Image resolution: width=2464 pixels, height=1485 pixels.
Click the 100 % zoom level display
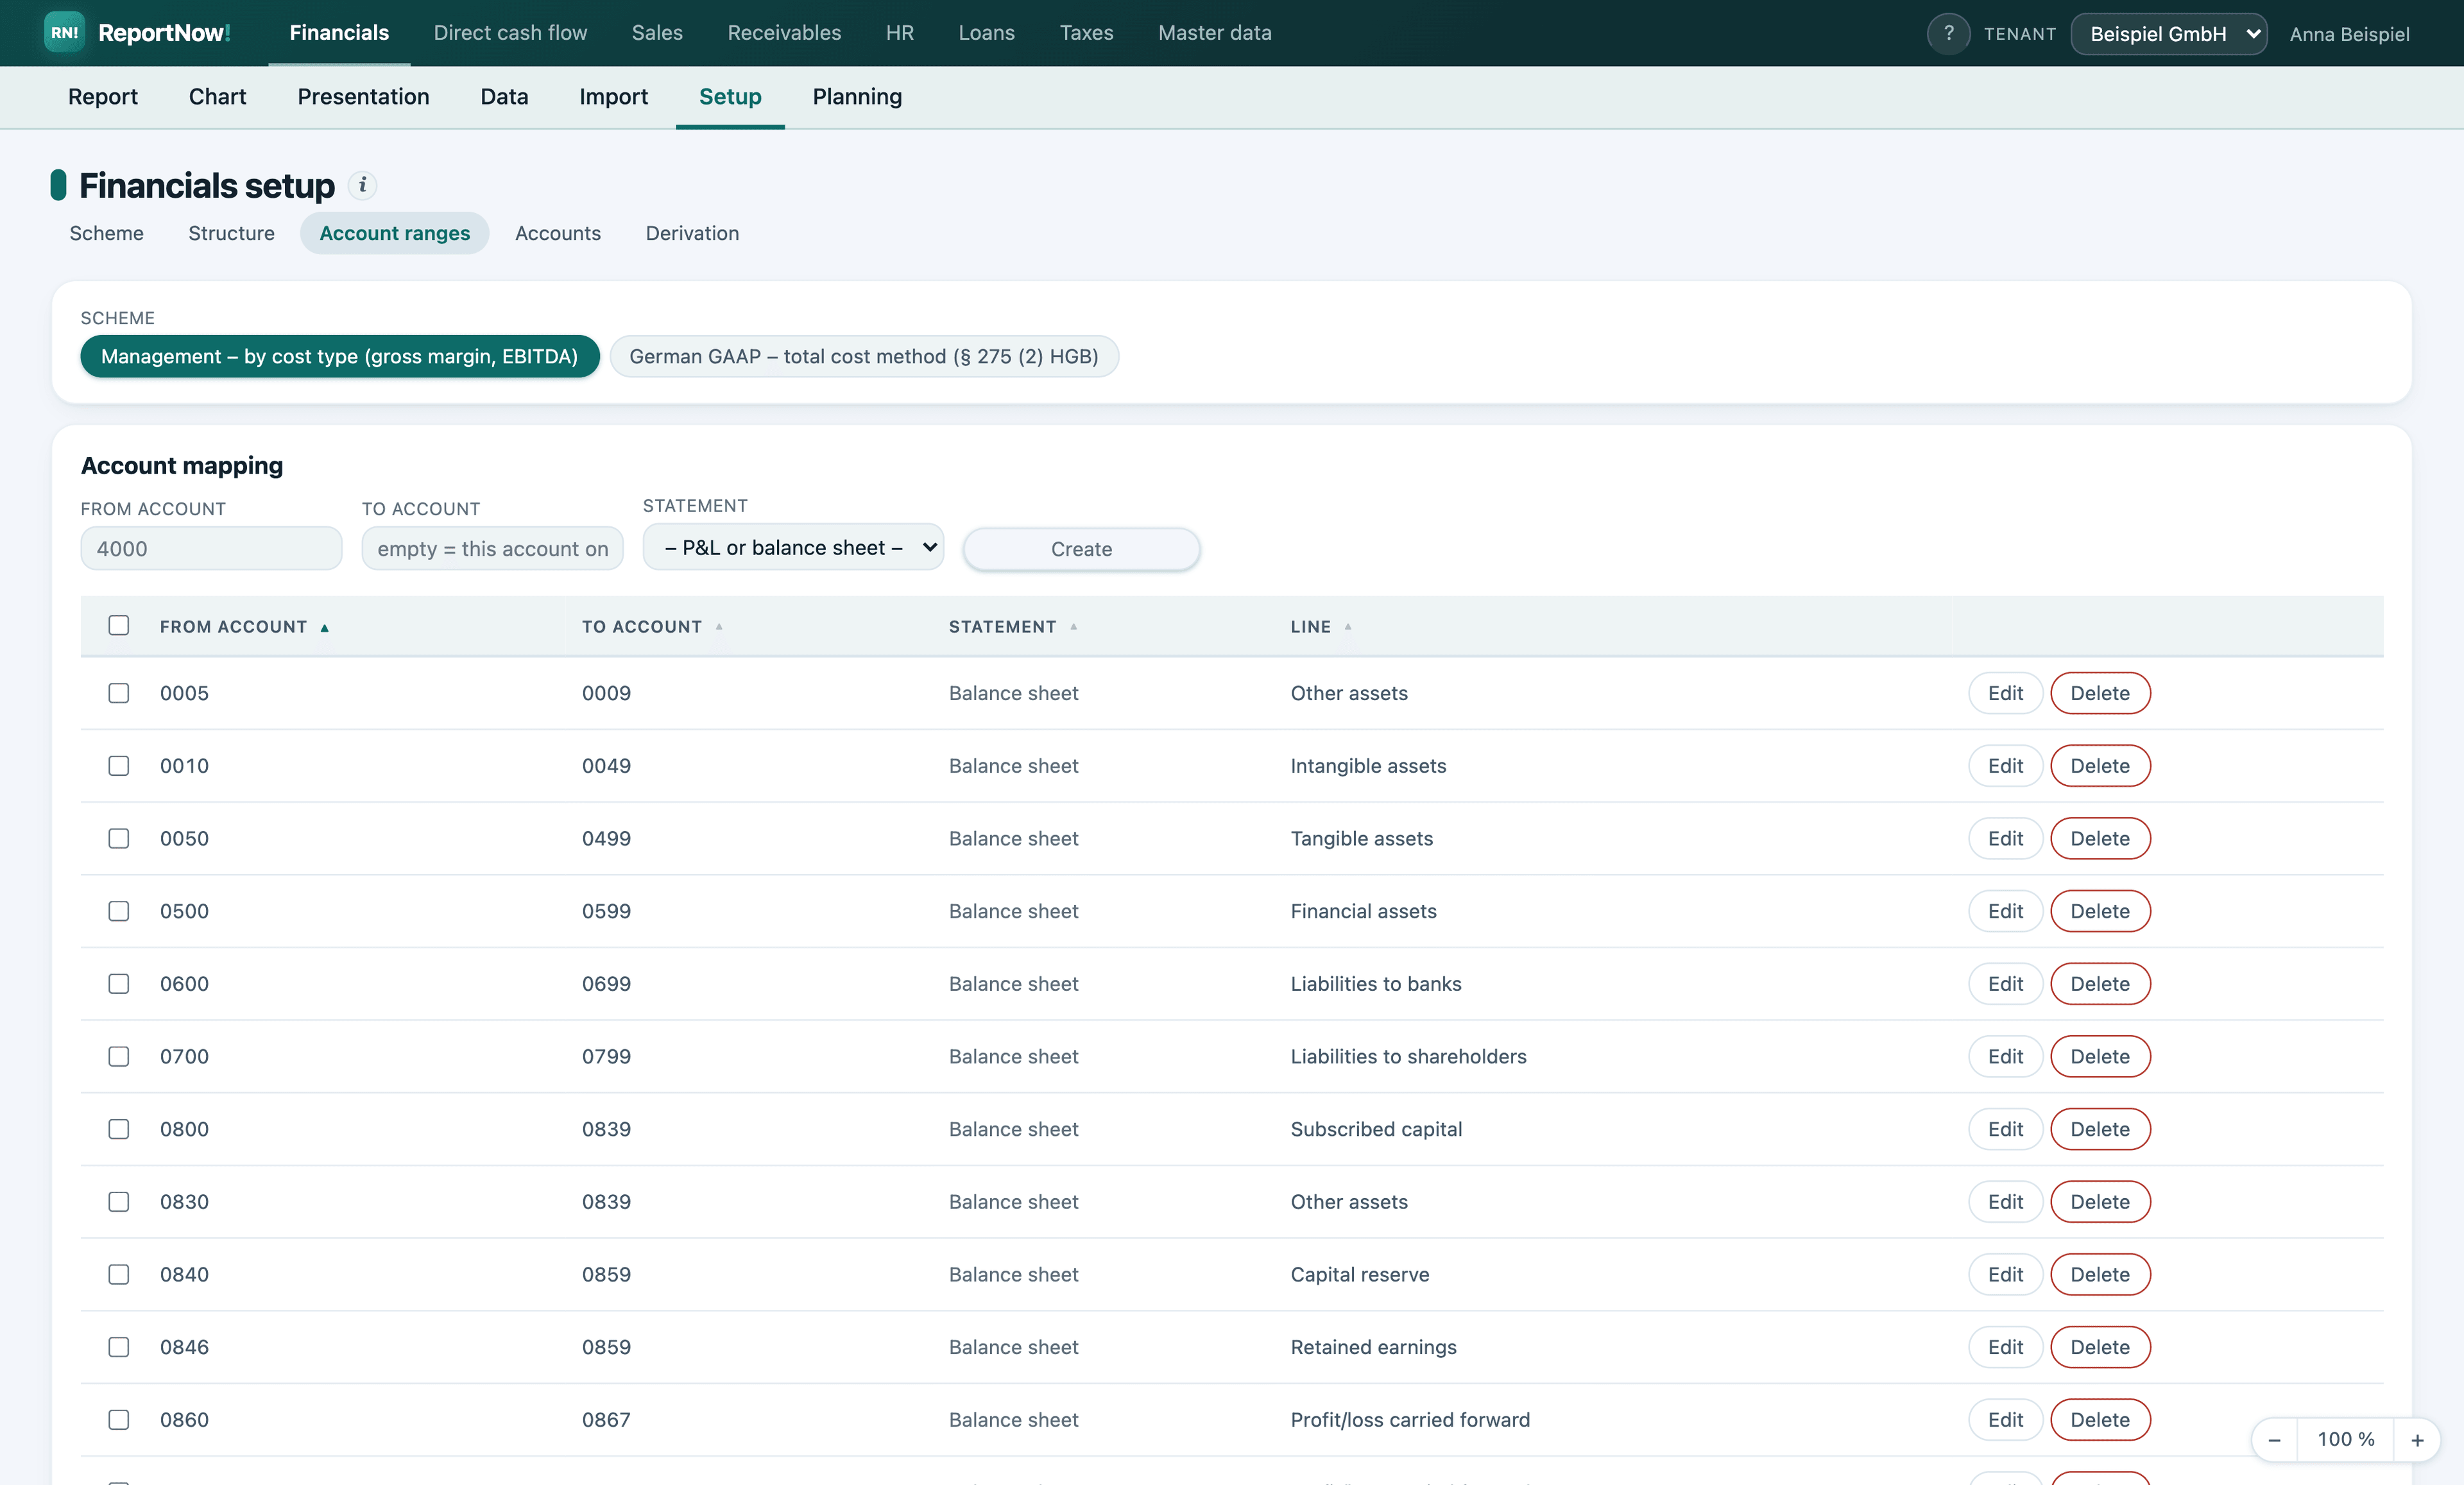click(2345, 1440)
